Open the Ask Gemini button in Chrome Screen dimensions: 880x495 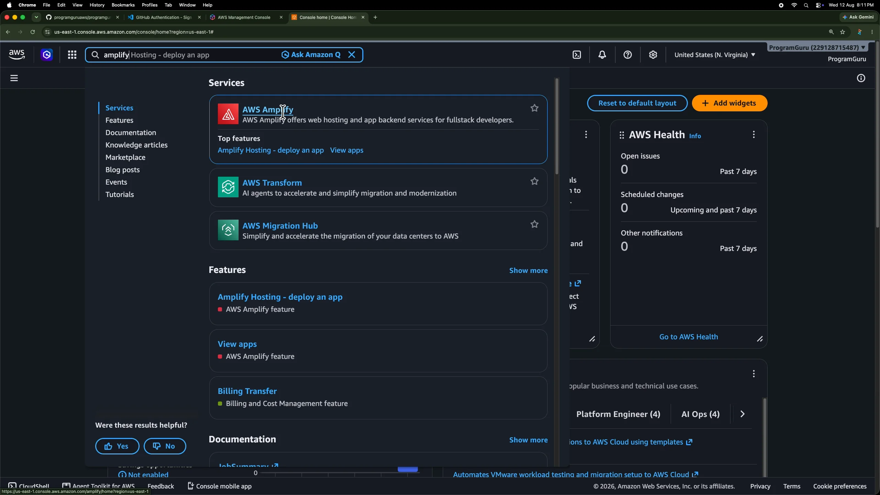(x=858, y=17)
